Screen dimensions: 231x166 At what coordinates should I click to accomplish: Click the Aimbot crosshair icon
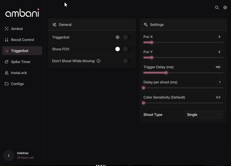(x=7, y=29)
